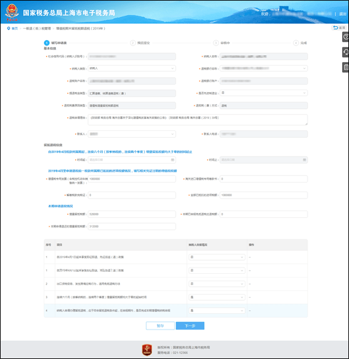Click the 暂存 save draft button
This screenshot has width=349, height=359.
tap(160, 326)
